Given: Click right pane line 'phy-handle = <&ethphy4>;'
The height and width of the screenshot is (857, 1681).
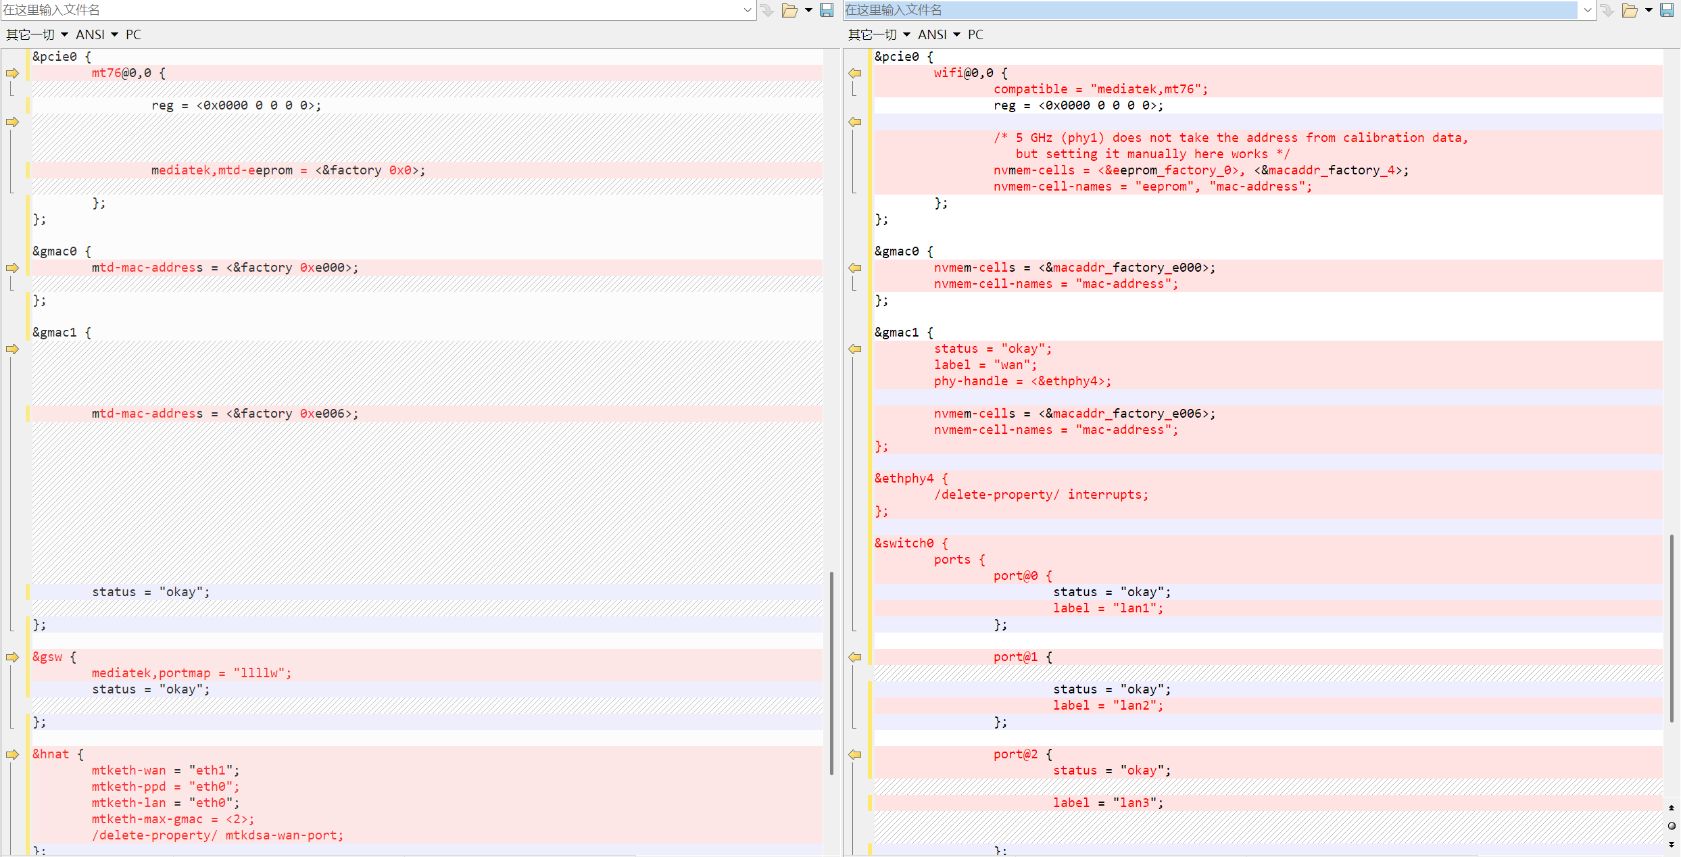Looking at the screenshot, I should (x=1023, y=381).
